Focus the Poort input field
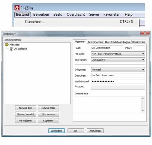152x145 pixels. (139, 48)
